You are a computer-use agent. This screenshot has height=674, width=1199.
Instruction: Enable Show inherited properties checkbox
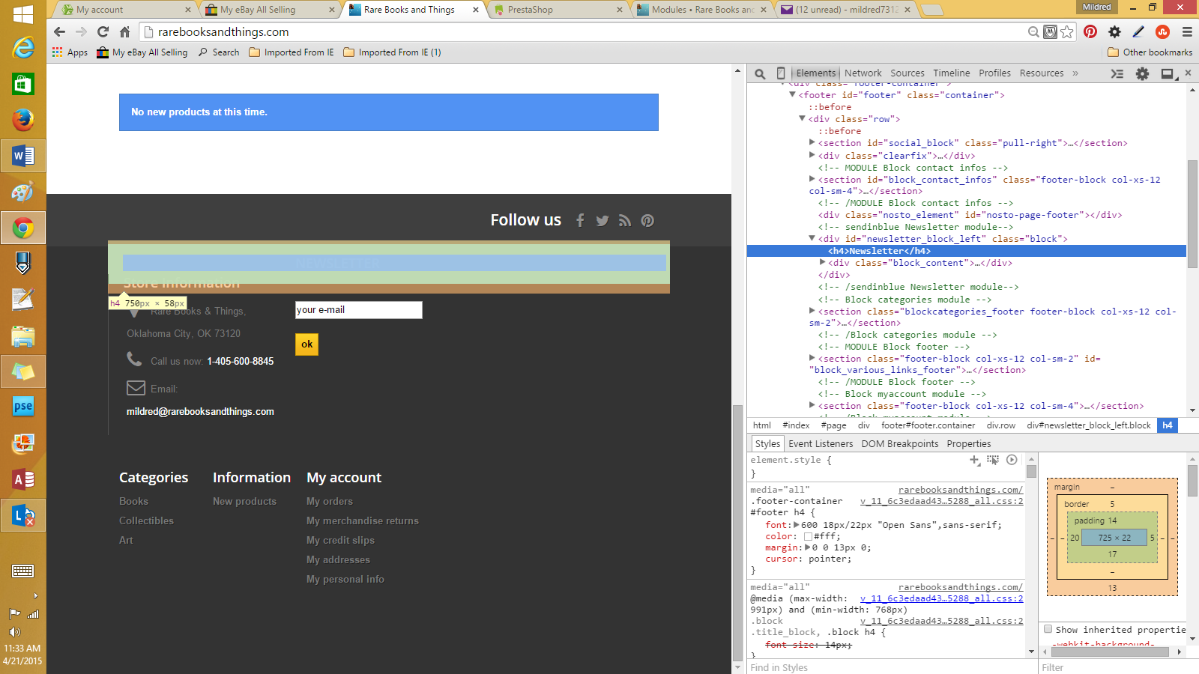tap(1048, 629)
